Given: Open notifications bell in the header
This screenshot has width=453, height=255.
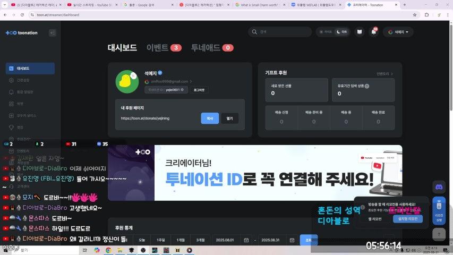Looking at the screenshot, I should (374, 32).
